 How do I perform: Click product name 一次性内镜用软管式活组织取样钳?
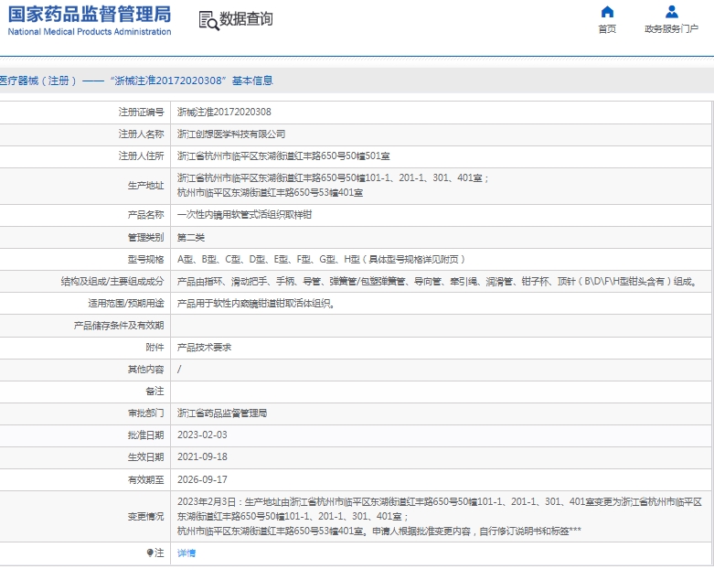pos(244,215)
